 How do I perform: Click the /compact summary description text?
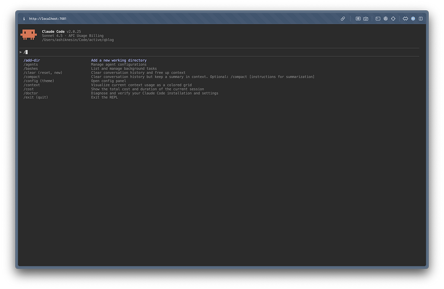[x=203, y=77]
